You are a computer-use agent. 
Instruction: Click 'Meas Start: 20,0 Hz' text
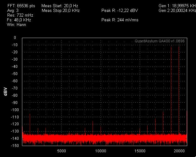pos(60,6)
